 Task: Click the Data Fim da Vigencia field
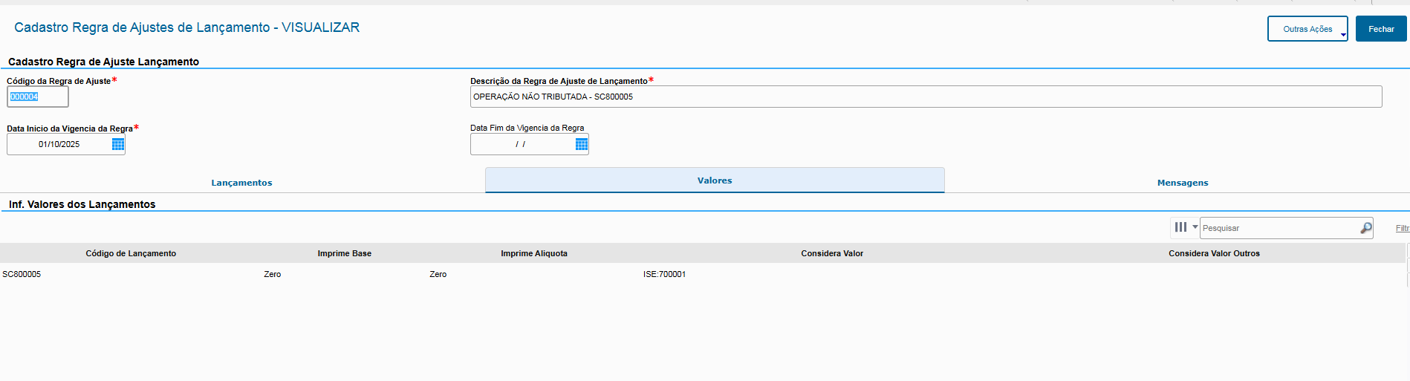point(522,144)
